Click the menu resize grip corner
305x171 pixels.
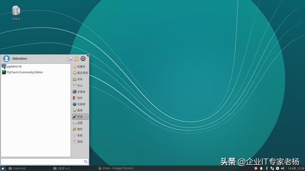click(88, 56)
